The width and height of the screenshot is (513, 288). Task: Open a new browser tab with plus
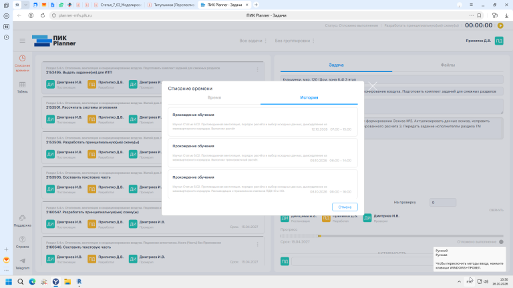(256, 5)
